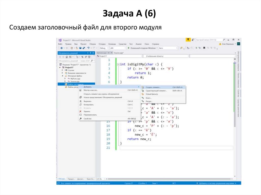Expand the external dependencies node
The image size is (261, 195).
(62, 73)
